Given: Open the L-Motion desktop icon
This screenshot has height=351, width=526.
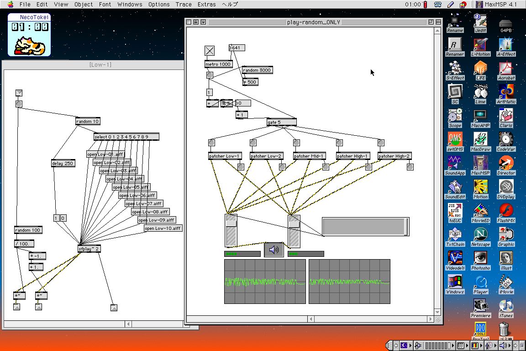Looking at the screenshot, I should (x=480, y=47).
